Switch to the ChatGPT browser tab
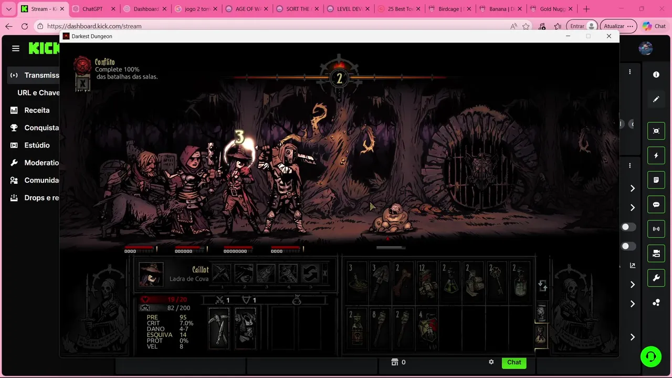The height and width of the screenshot is (378, 672). [x=92, y=9]
